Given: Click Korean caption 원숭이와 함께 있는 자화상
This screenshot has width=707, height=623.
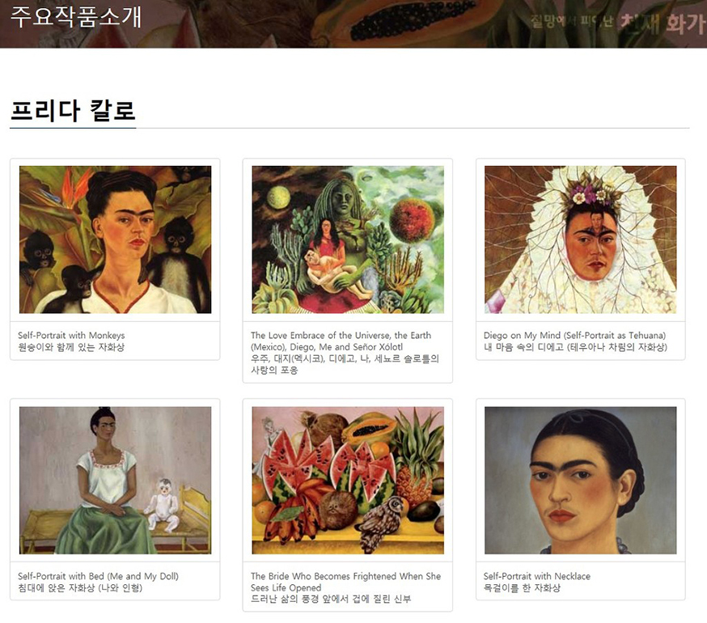Looking at the screenshot, I should click(x=71, y=347).
